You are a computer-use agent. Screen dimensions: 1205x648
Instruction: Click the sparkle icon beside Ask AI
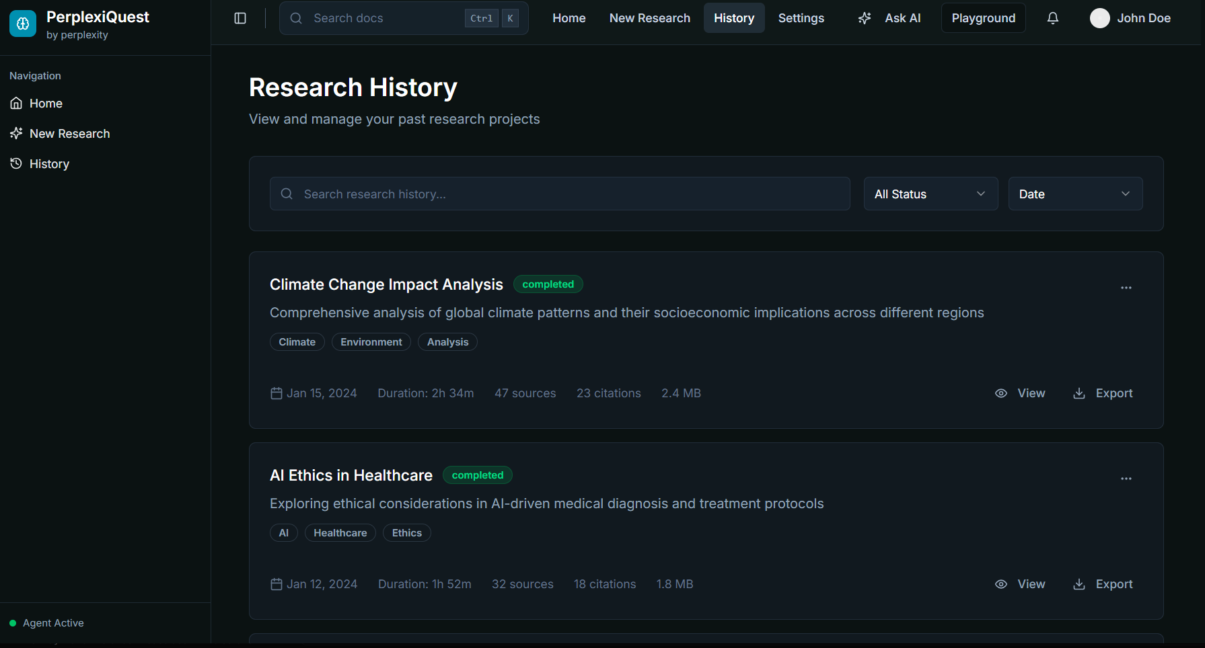click(865, 18)
